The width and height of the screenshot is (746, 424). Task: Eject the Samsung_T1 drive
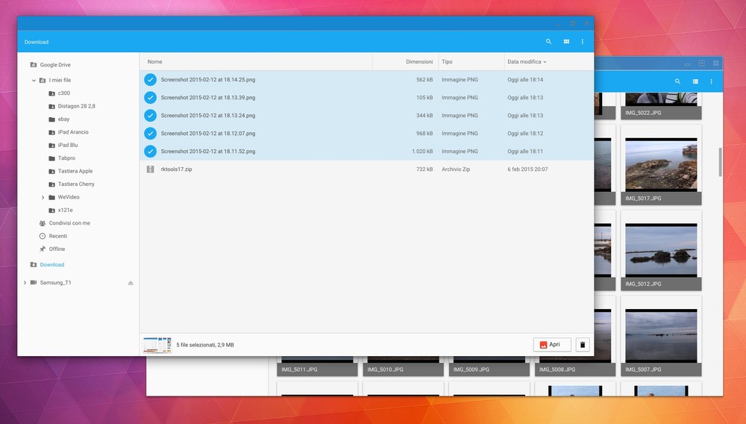coord(131,283)
